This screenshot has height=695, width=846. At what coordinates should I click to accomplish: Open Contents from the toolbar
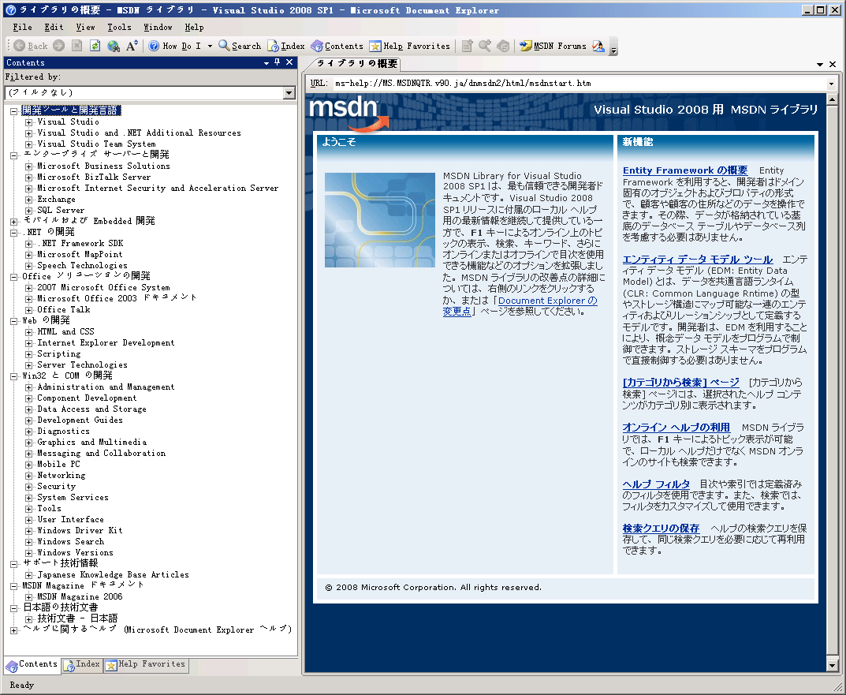[x=337, y=46]
